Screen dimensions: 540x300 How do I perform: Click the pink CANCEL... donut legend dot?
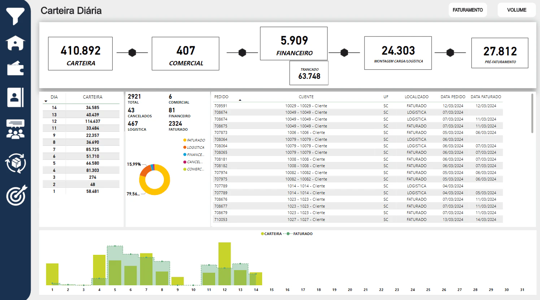(185, 162)
